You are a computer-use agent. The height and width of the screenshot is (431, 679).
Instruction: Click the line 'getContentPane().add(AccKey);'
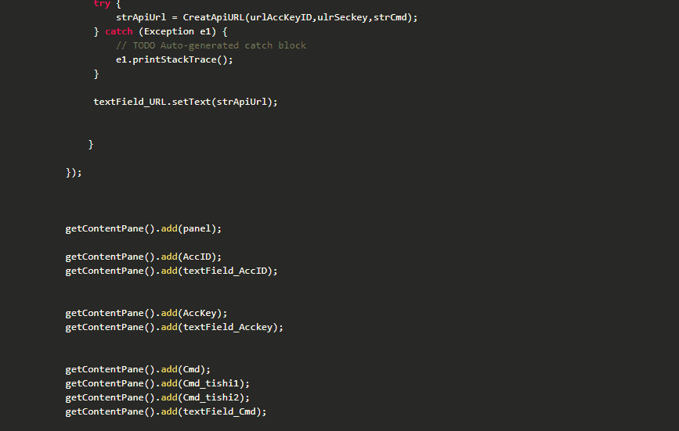point(146,313)
